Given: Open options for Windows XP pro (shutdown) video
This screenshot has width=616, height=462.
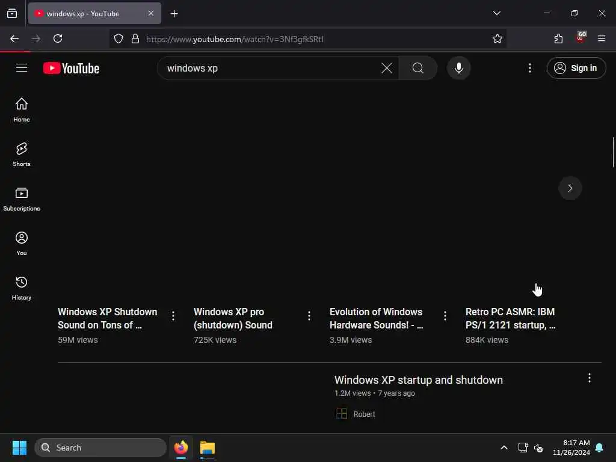Looking at the screenshot, I should click(309, 316).
